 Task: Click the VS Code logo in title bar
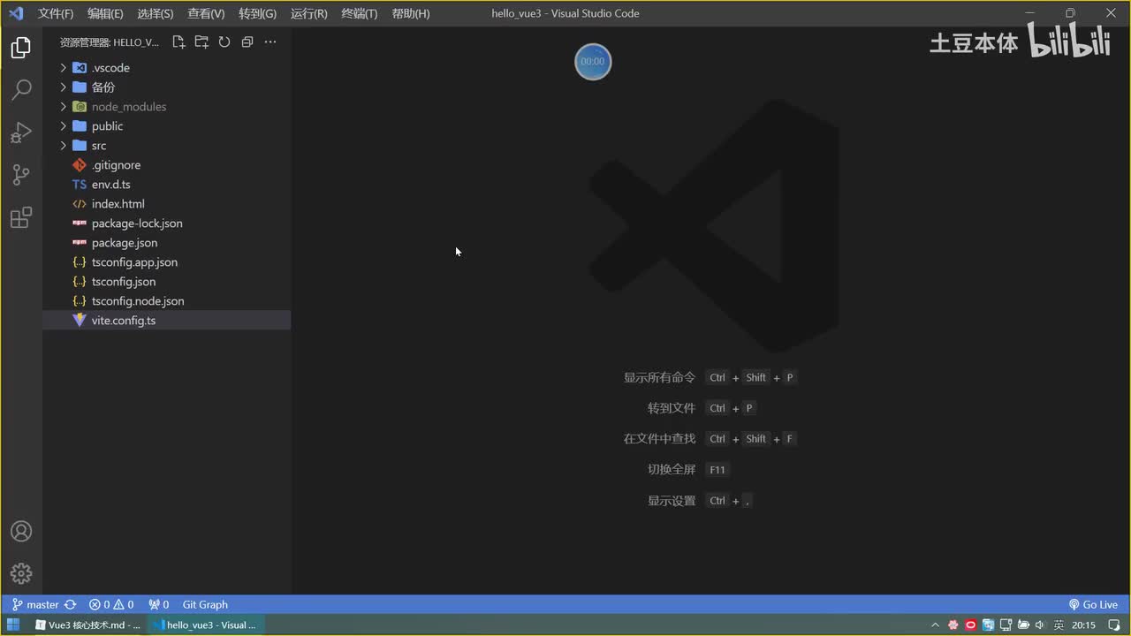coord(16,13)
